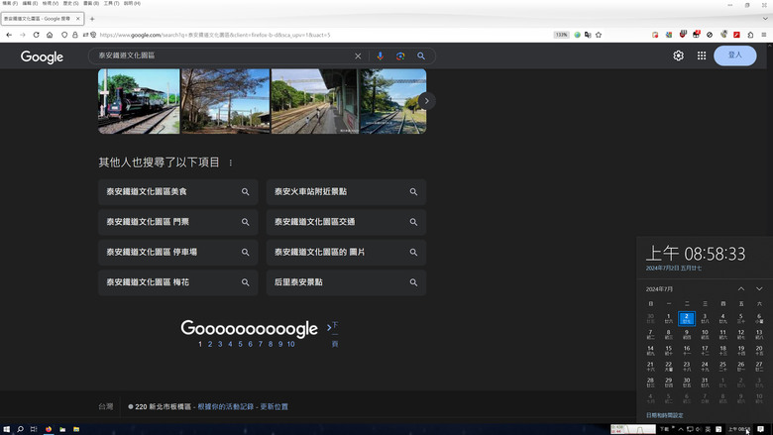Search by image with Google Lens icon
This screenshot has width=773, height=435.
pyautogui.click(x=400, y=56)
